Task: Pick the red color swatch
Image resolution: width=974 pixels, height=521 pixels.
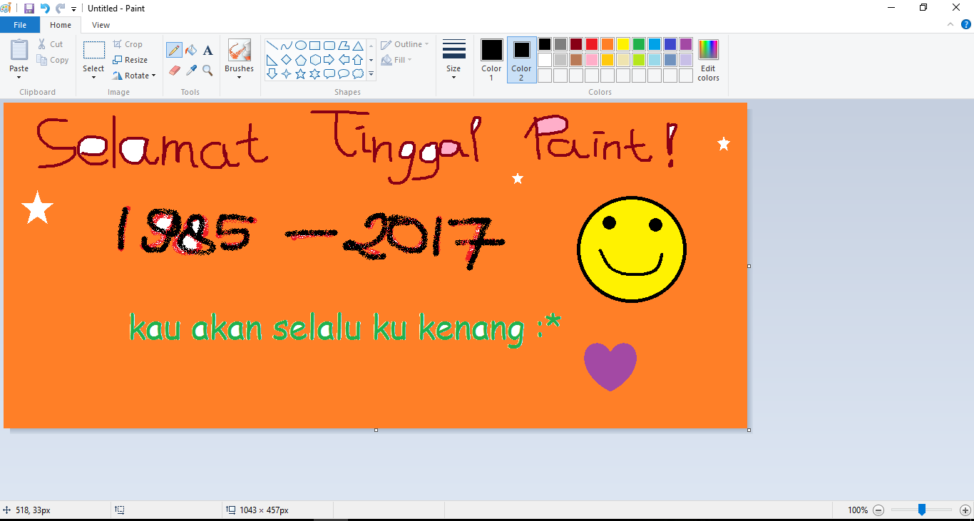Action: [592, 44]
